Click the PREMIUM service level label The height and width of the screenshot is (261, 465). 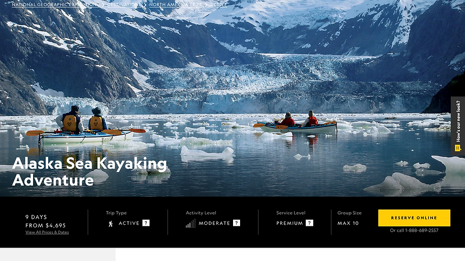click(x=290, y=223)
